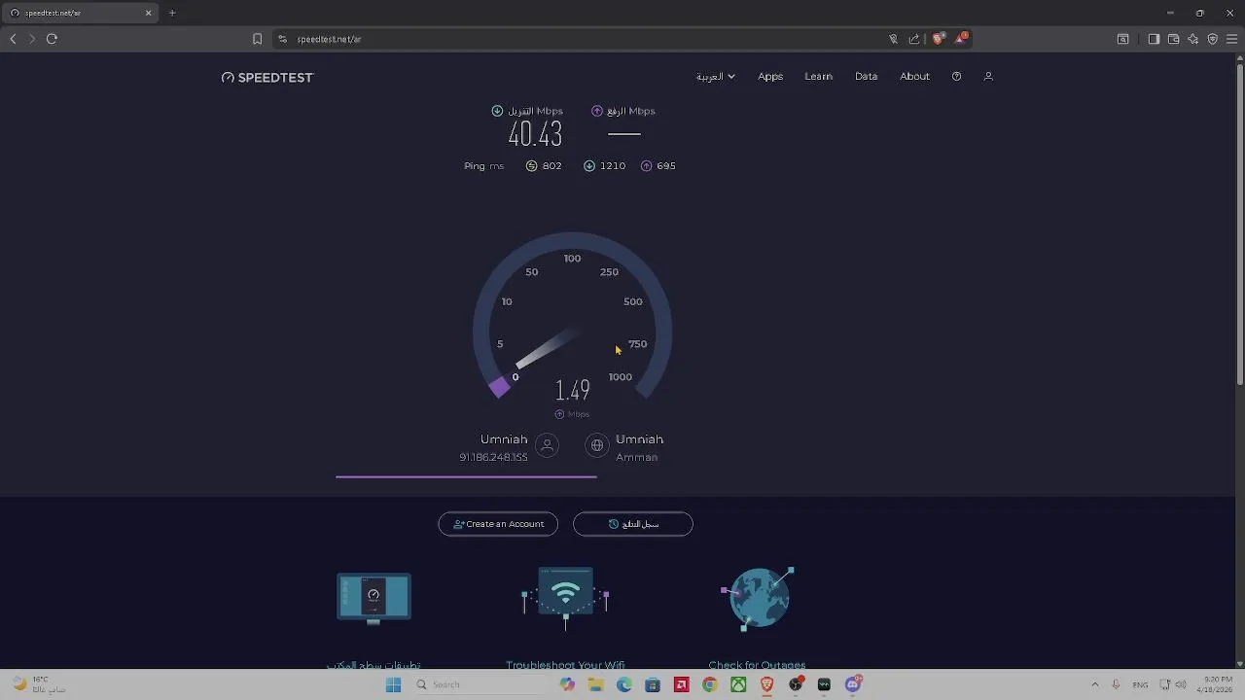The width and height of the screenshot is (1245, 700).
Task: Click the address bar showing speedtest.net/ar
Action: [584, 39]
